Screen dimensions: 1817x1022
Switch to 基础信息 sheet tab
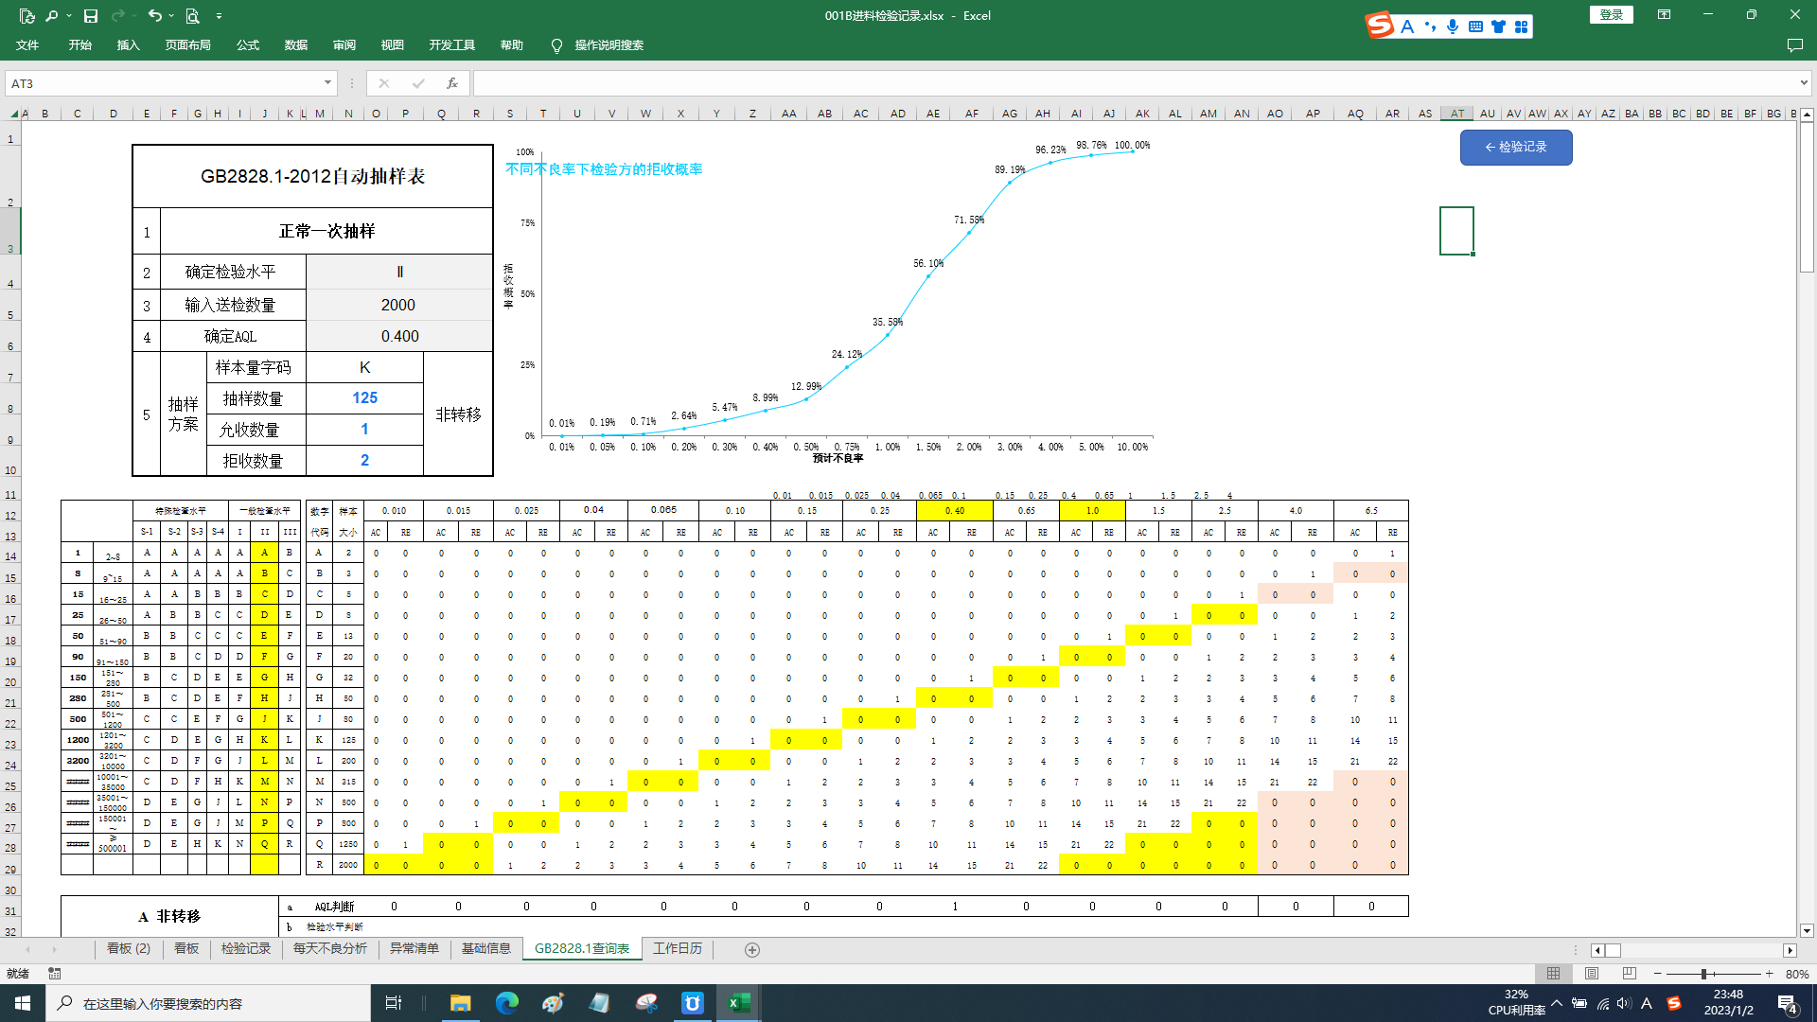pos(486,948)
